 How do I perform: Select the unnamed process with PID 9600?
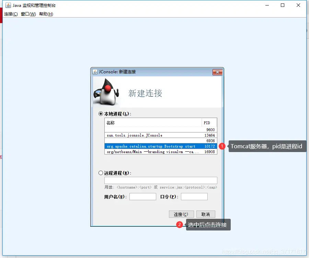[161, 130]
